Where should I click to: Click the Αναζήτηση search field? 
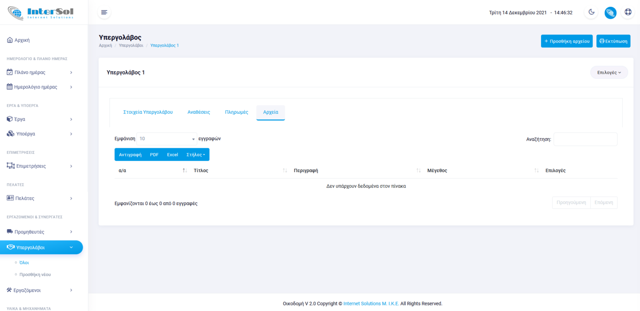click(x=585, y=139)
